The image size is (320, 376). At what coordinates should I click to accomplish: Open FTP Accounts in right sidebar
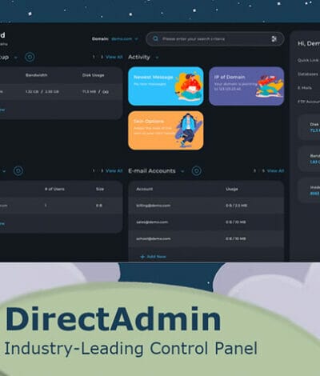309,102
